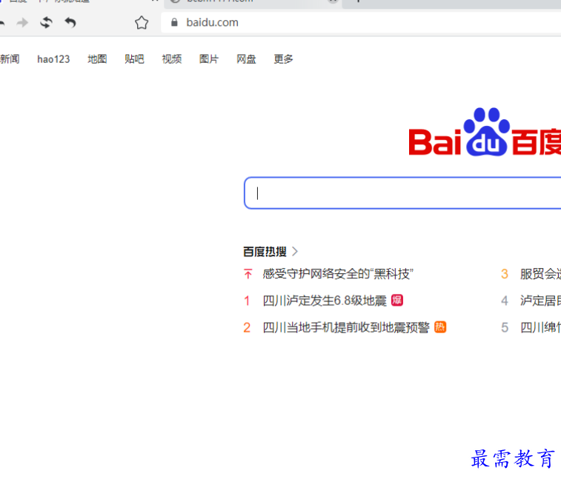
Task: Open the 网盘 link
Action: [x=246, y=59]
